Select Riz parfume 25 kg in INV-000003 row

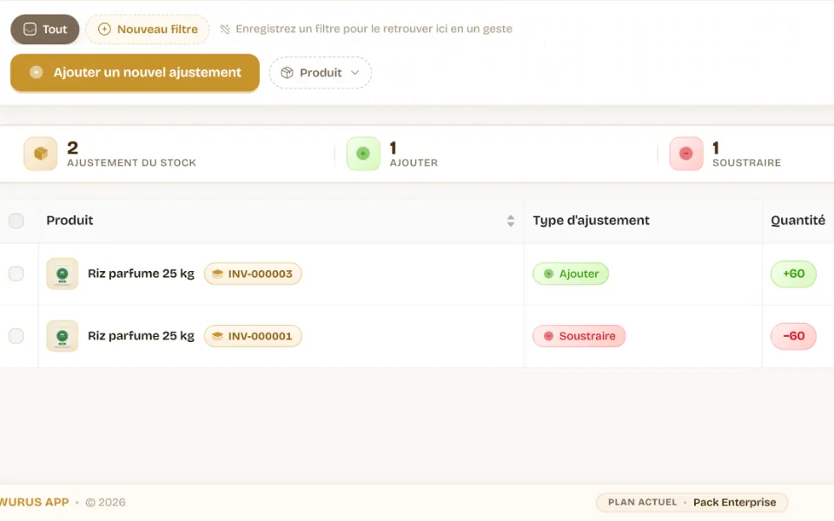pos(141,274)
